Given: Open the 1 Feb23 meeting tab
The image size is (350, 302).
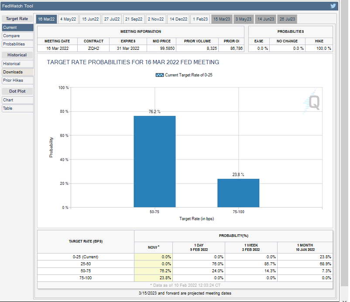Looking at the screenshot, I should point(200,19).
